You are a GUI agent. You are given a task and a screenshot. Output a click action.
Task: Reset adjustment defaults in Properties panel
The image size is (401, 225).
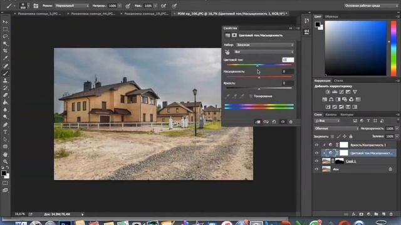[x=274, y=122]
